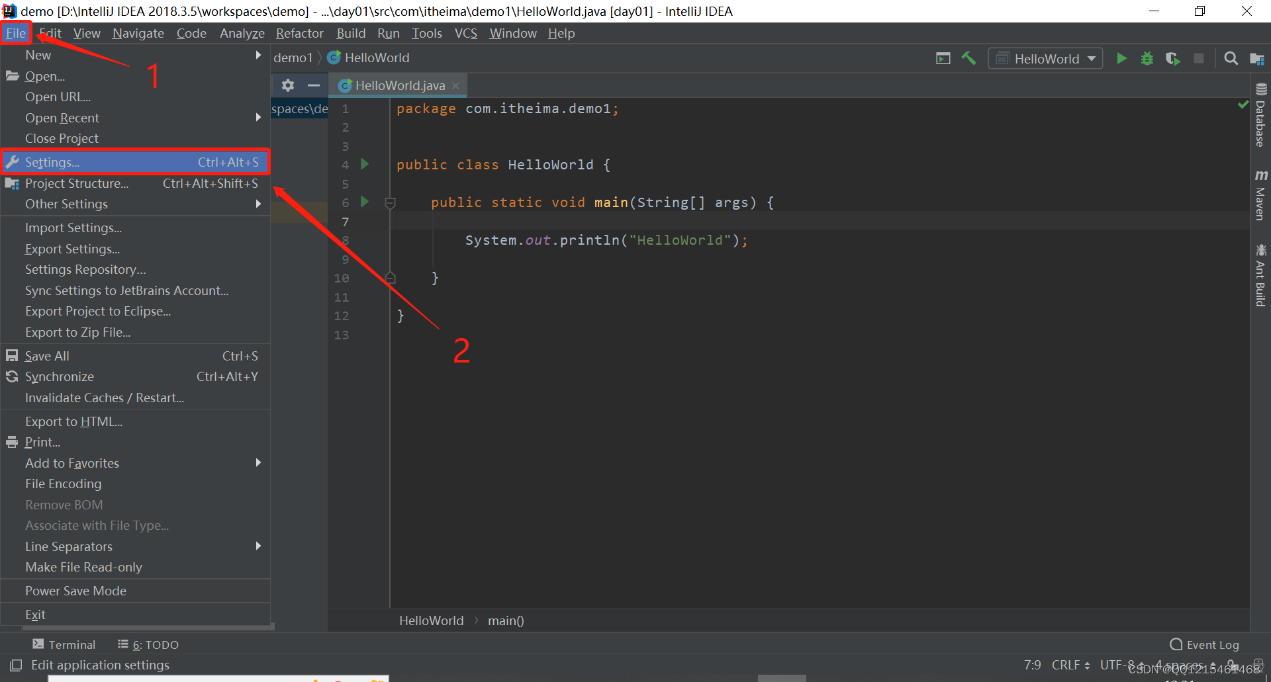The image size is (1271, 682).
Task: Click the Build project hammer icon
Action: pyautogui.click(x=969, y=58)
